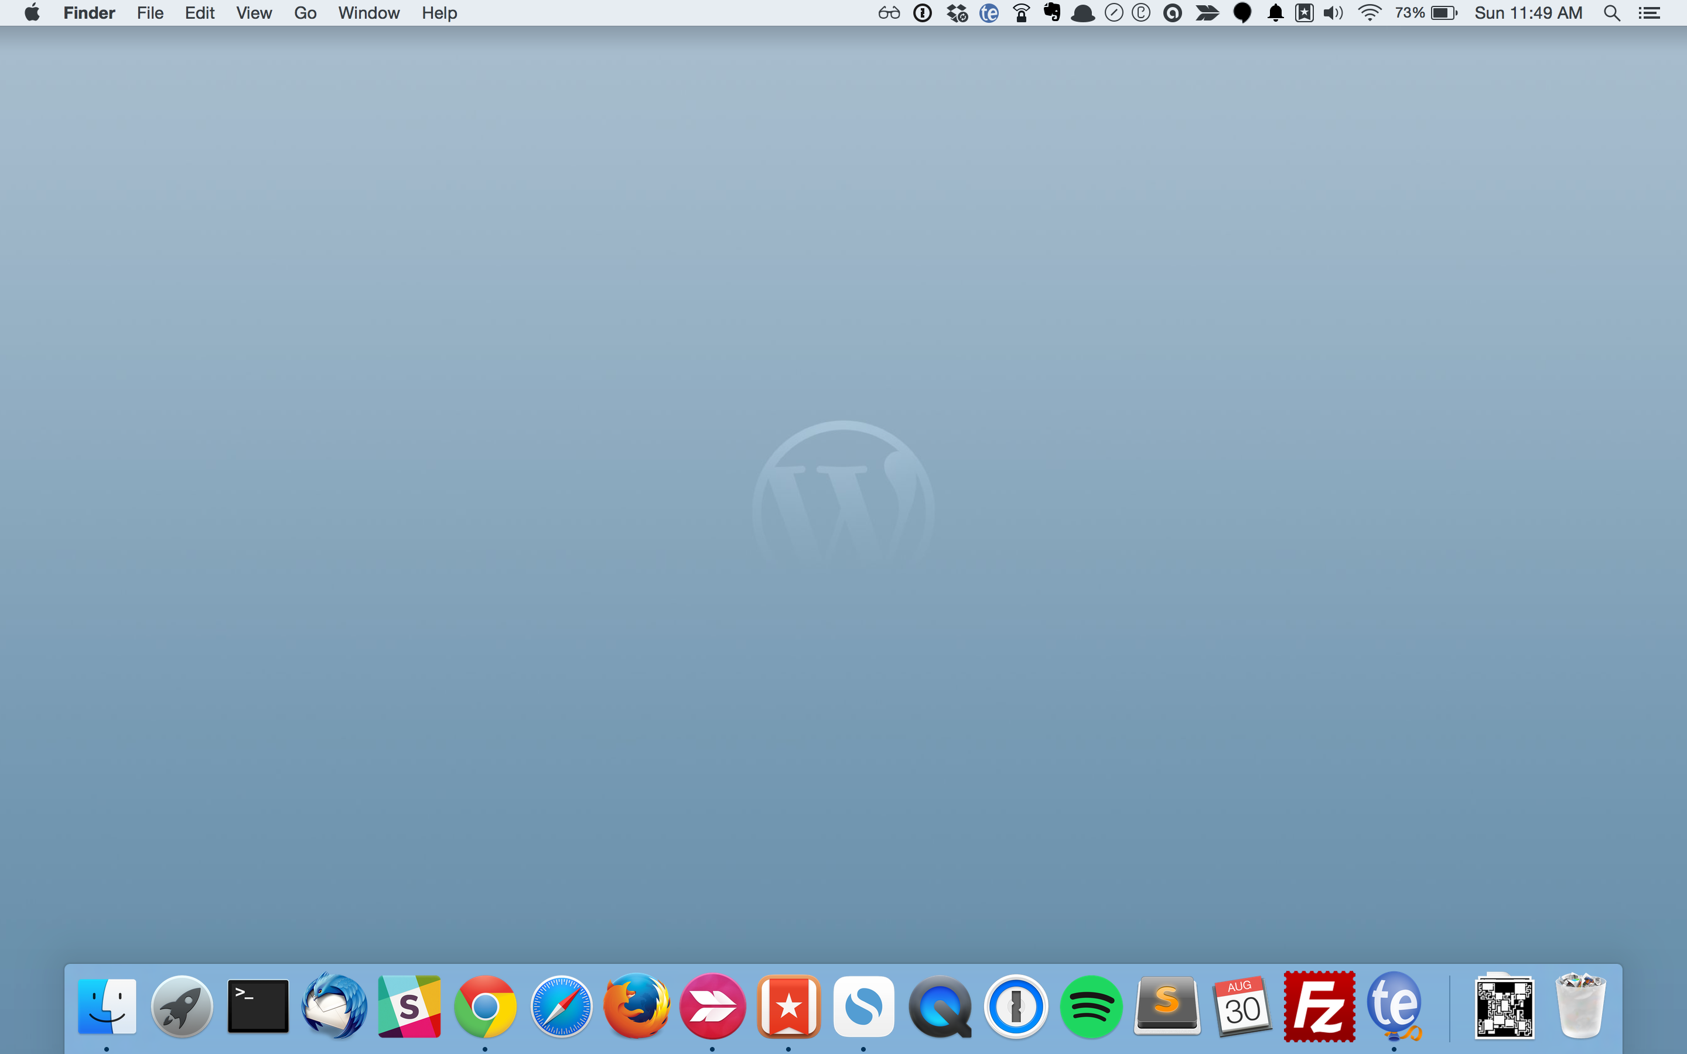Click the Spotlight search magnifier

[x=1611, y=13]
